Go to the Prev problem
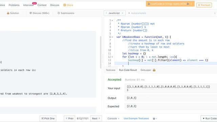Screen dimensions: 217x122 point(70,119)
